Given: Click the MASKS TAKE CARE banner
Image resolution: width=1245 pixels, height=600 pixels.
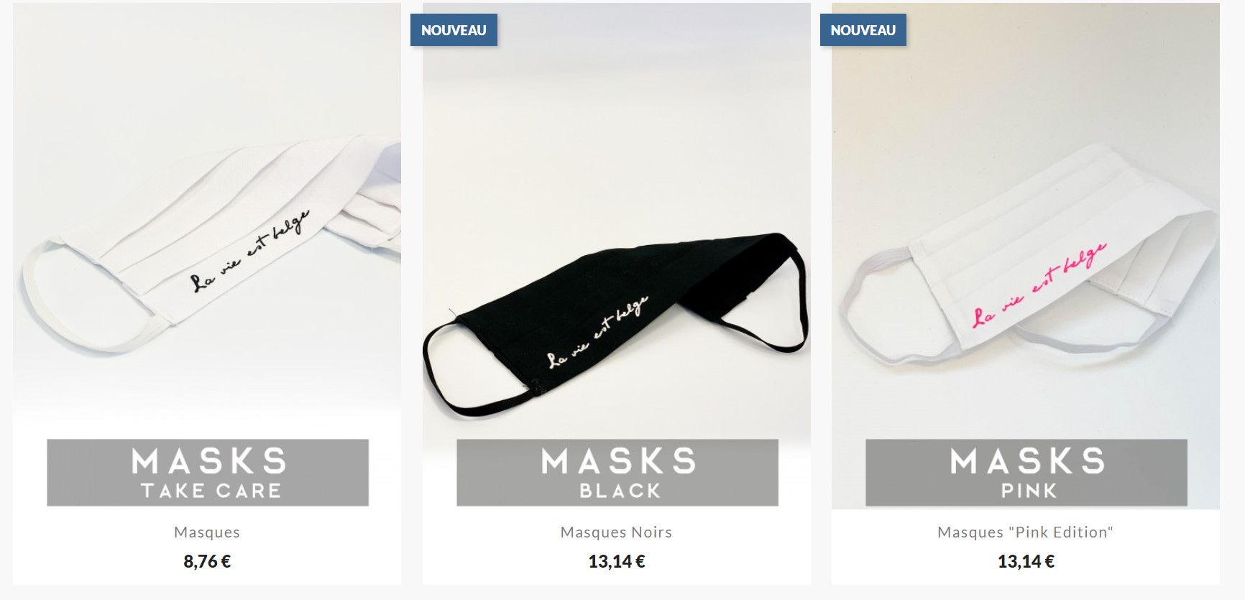Looking at the screenshot, I should pyautogui.click(x=208, y=473).
